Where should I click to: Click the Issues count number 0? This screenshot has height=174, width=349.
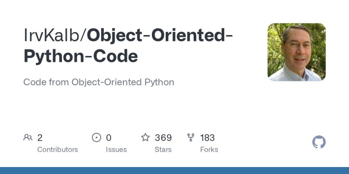109,138
